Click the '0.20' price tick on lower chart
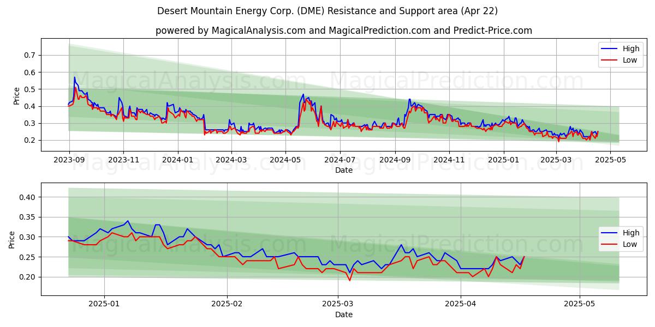The image size is (655, 327). coord(28,277)
